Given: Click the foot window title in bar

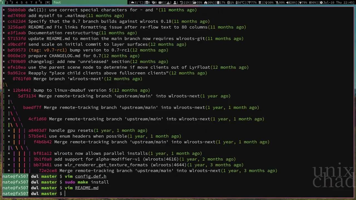Looking at the screenshot, I should (57, 2).
